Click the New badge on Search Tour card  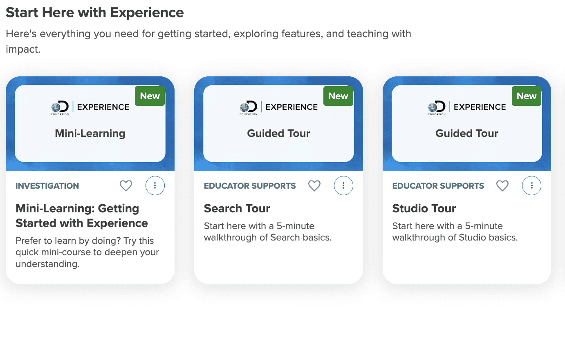point(339,96)
